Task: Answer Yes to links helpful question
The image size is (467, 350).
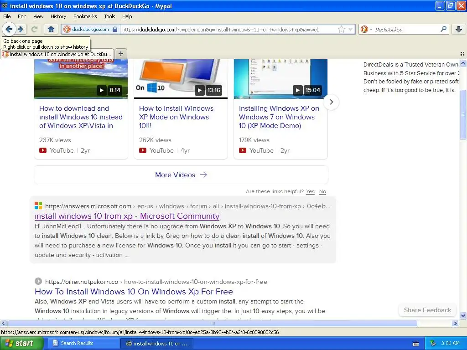Action: coord(310,191)
